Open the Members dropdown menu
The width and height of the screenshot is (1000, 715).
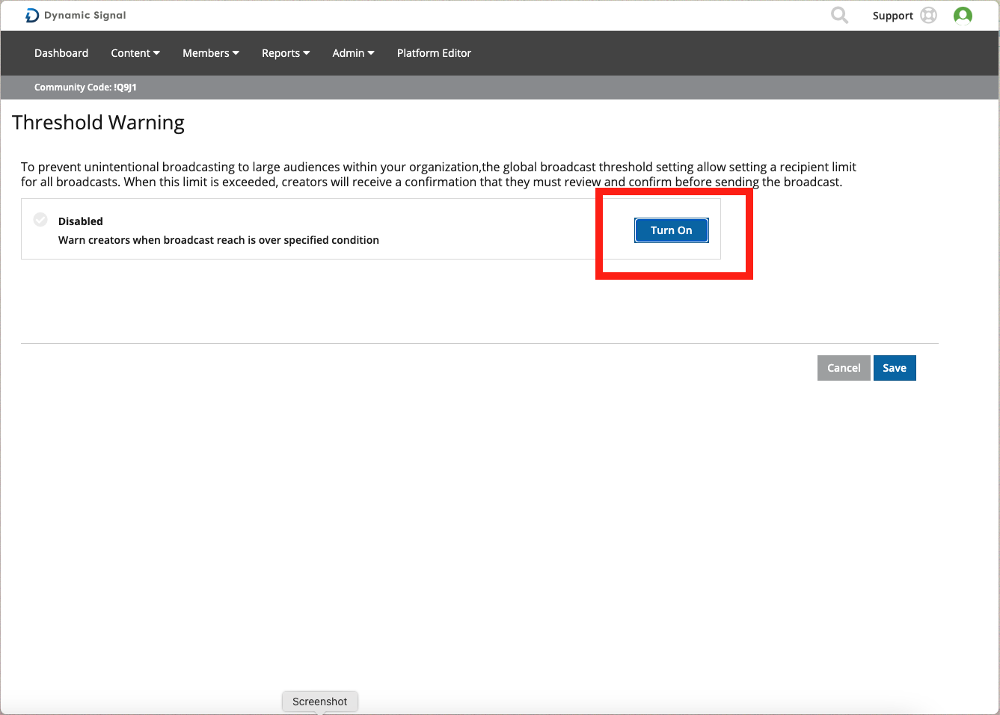point(210,53)
